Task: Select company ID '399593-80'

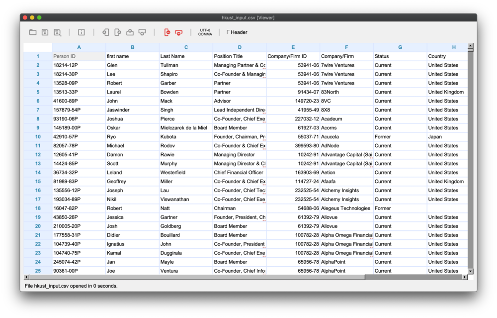Action: [293, 146]
